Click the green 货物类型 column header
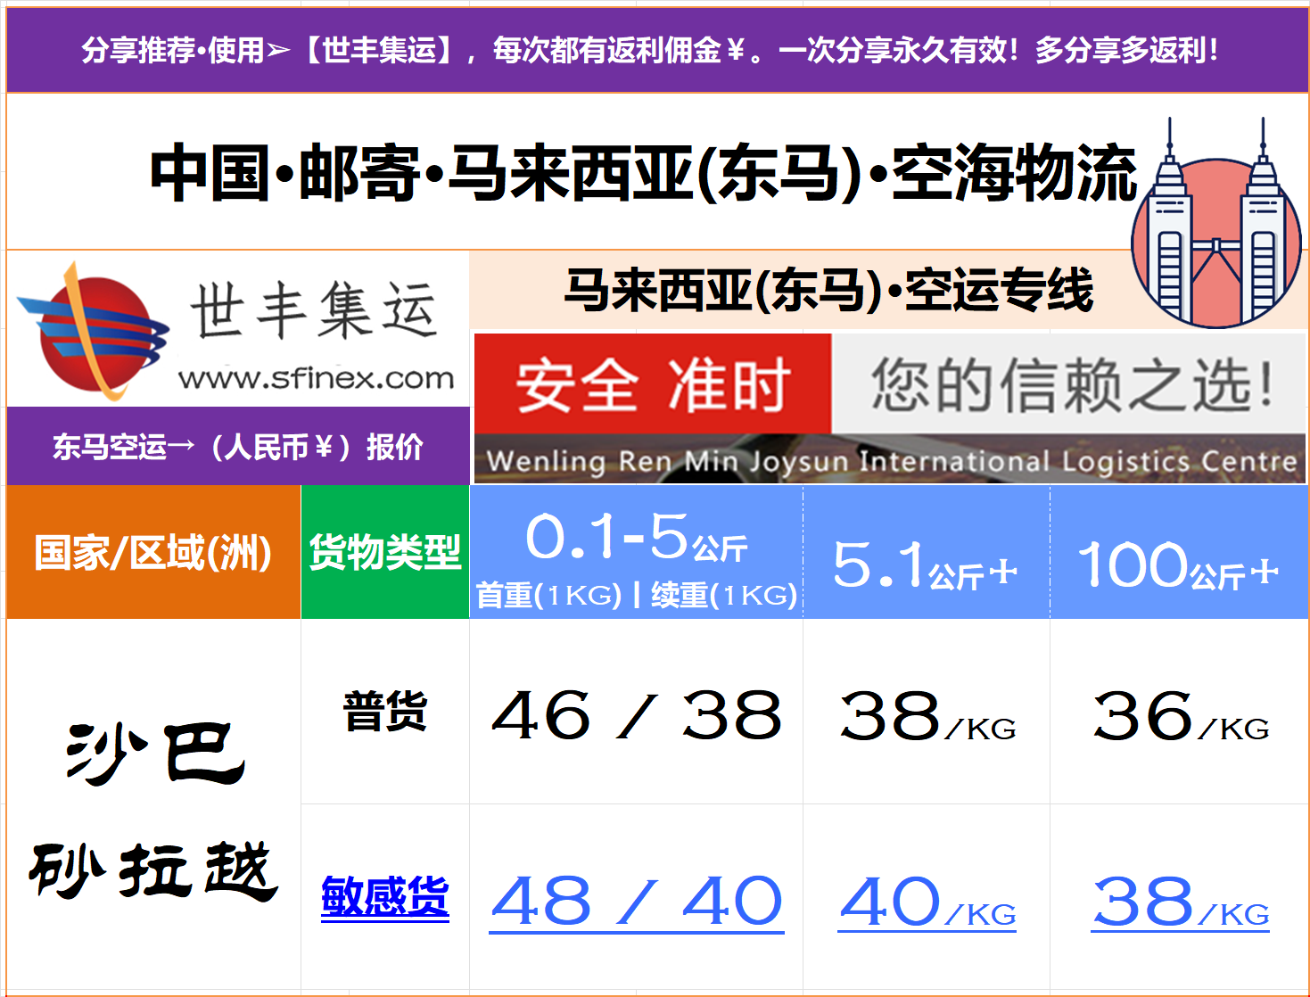1310x997 pixels. (385, 552)
